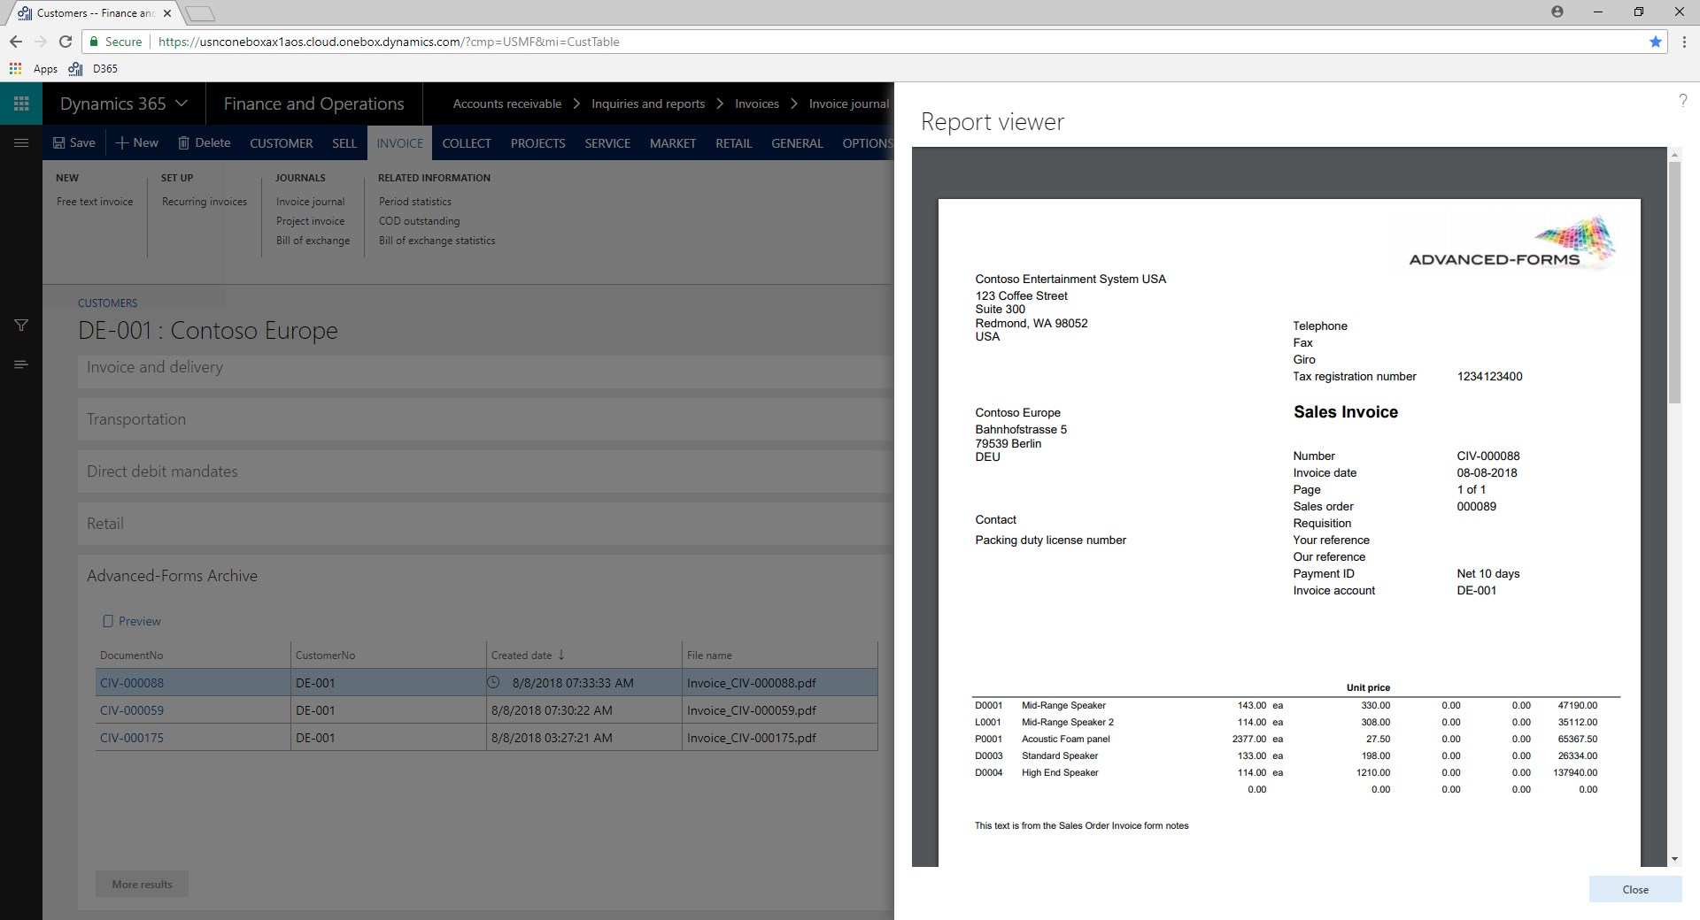Open Invoice journal under Journals

pyautogui.click(x=310, y=202)
